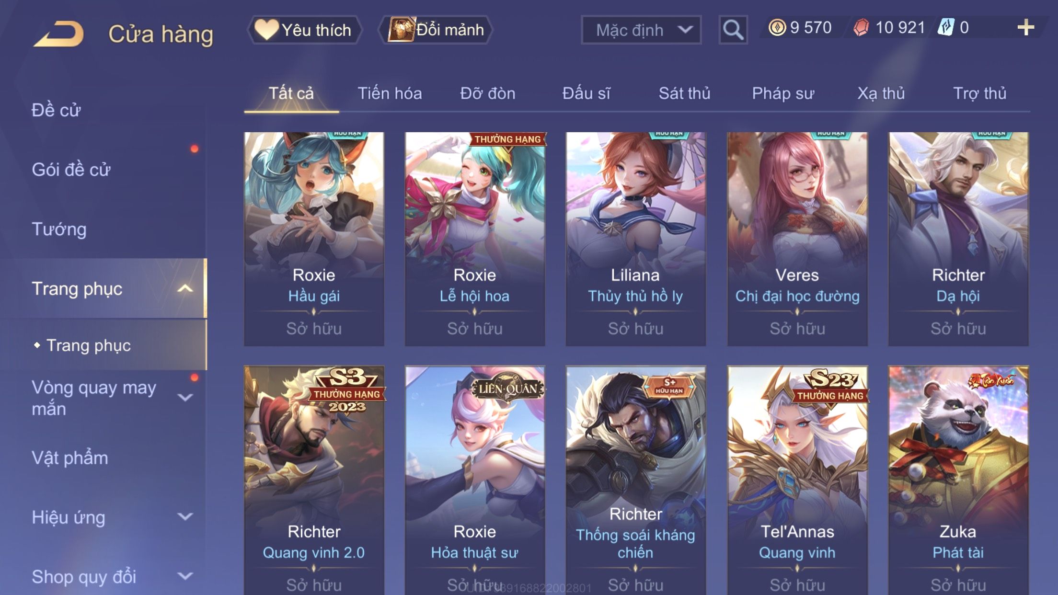The width and height of the screenshot is (1058, 595).
Task: Open Gói đề cử in the sidebar
Action: pyautogui.click(x=71, y=170)
